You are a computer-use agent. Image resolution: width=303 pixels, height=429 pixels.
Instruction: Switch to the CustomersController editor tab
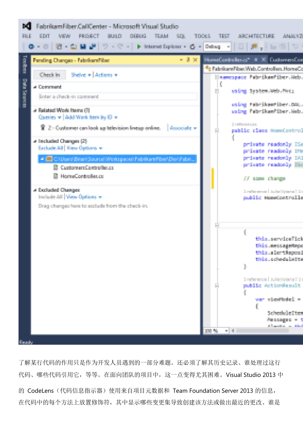pos(286,60)
